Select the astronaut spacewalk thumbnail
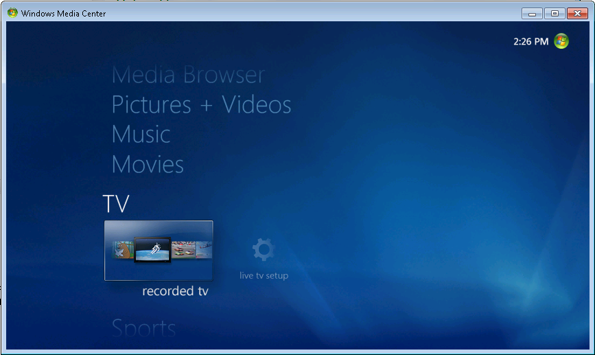 [x=152, y=249]
